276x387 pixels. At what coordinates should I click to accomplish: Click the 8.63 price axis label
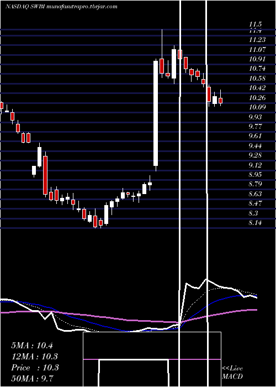[x=255, y=193]
